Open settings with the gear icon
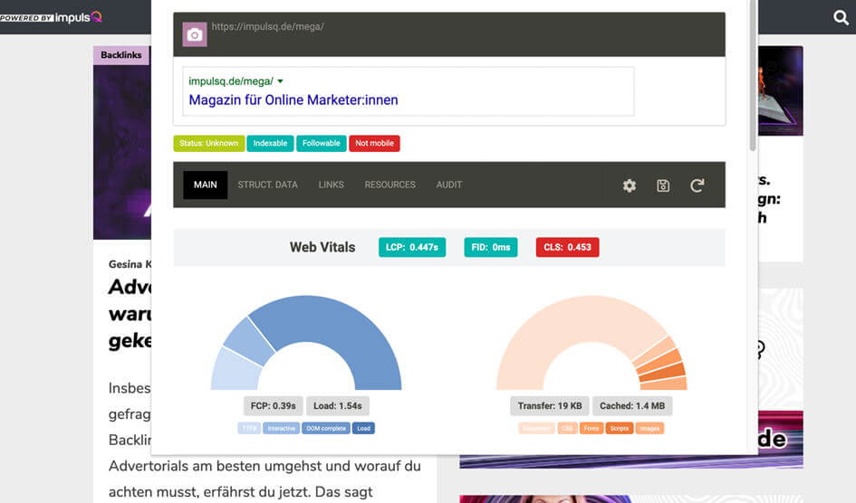The image size is (856, 503). tap(630, 185)
